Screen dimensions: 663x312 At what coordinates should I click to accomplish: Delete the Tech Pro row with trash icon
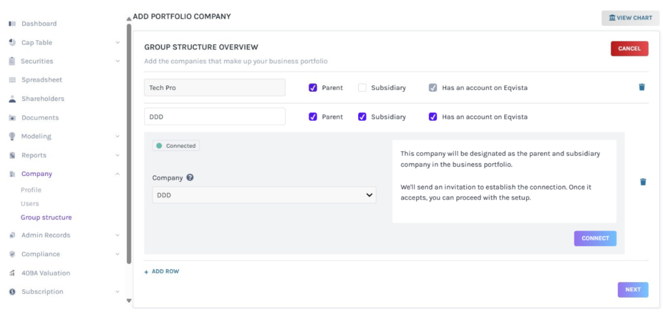642,87
